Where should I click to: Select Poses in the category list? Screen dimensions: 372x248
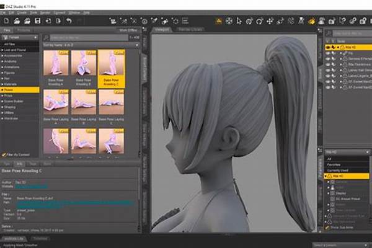[11, 89]
